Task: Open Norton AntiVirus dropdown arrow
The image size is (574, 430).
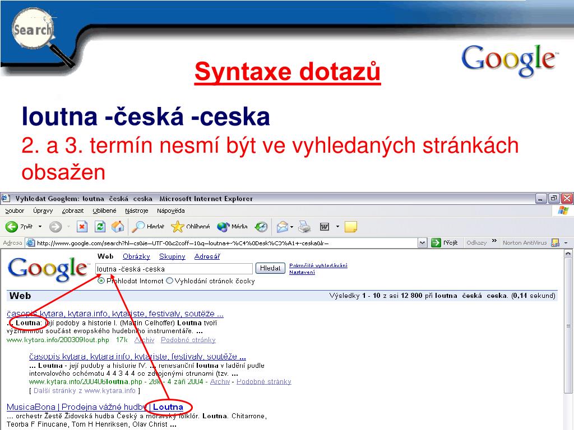Action: [x=566, y=243]
